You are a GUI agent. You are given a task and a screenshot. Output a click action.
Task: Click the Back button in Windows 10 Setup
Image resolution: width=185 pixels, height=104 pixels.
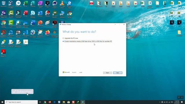pyautogui.click(x=108, y=73)
